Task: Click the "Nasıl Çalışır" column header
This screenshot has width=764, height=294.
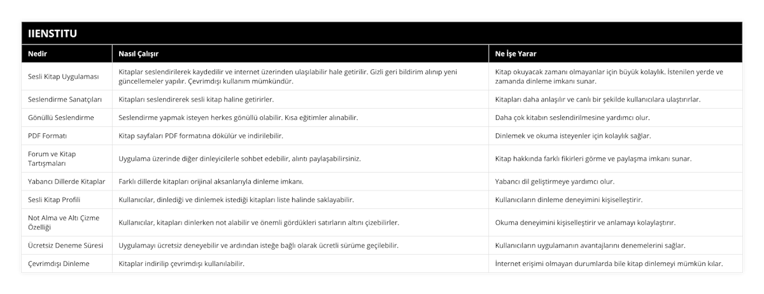Action: point(139,53)
